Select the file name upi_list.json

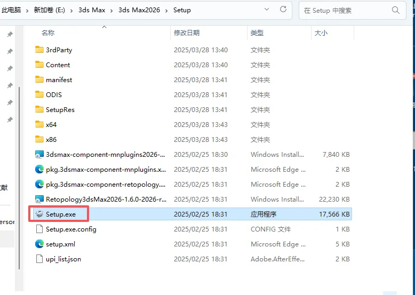[63, 259]
